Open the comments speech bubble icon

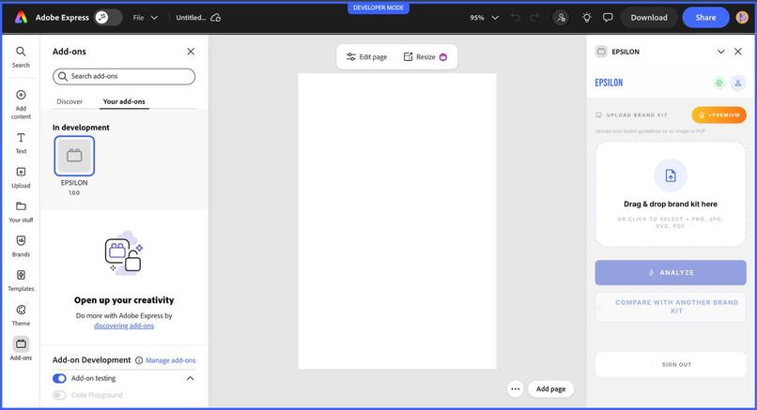click(608, 18)
